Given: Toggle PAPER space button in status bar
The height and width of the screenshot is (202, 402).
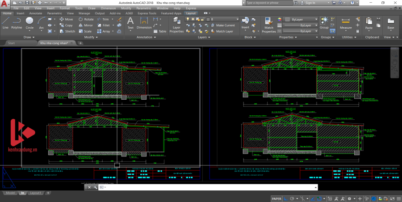Looking at the screenshot, I should coord(277,198).
